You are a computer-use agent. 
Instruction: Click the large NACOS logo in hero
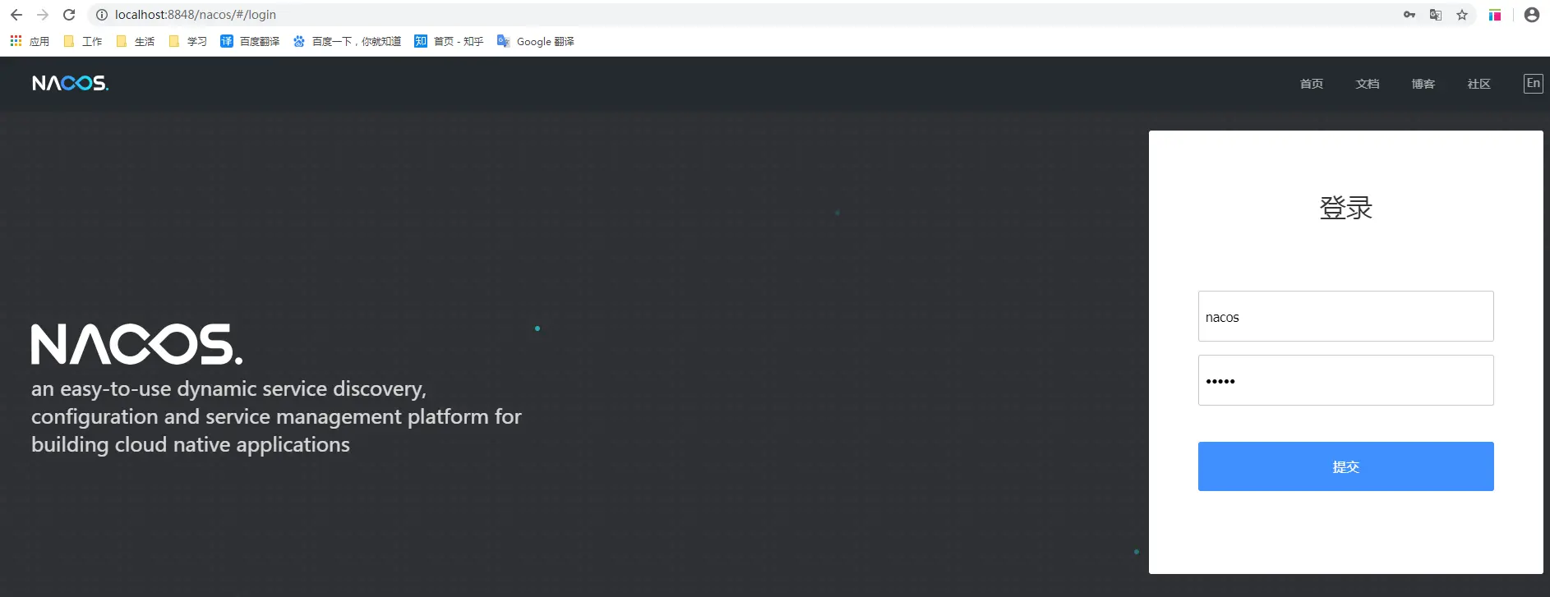coord(137,344)
